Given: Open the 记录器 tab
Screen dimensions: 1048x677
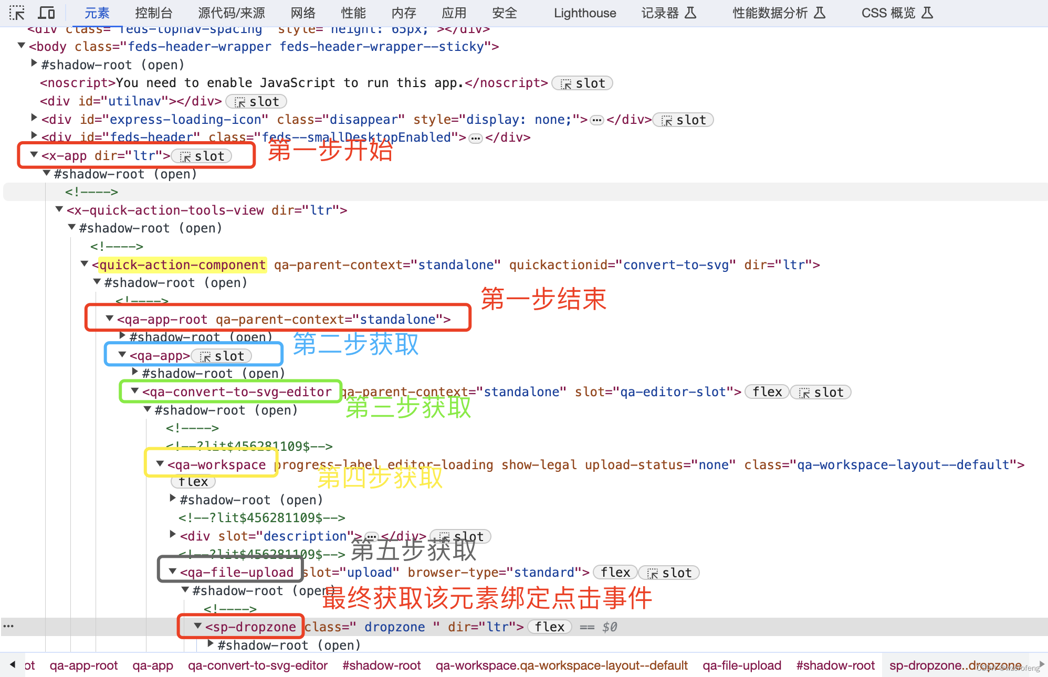Looking at the screenshot, I should [x=669, y=13].
